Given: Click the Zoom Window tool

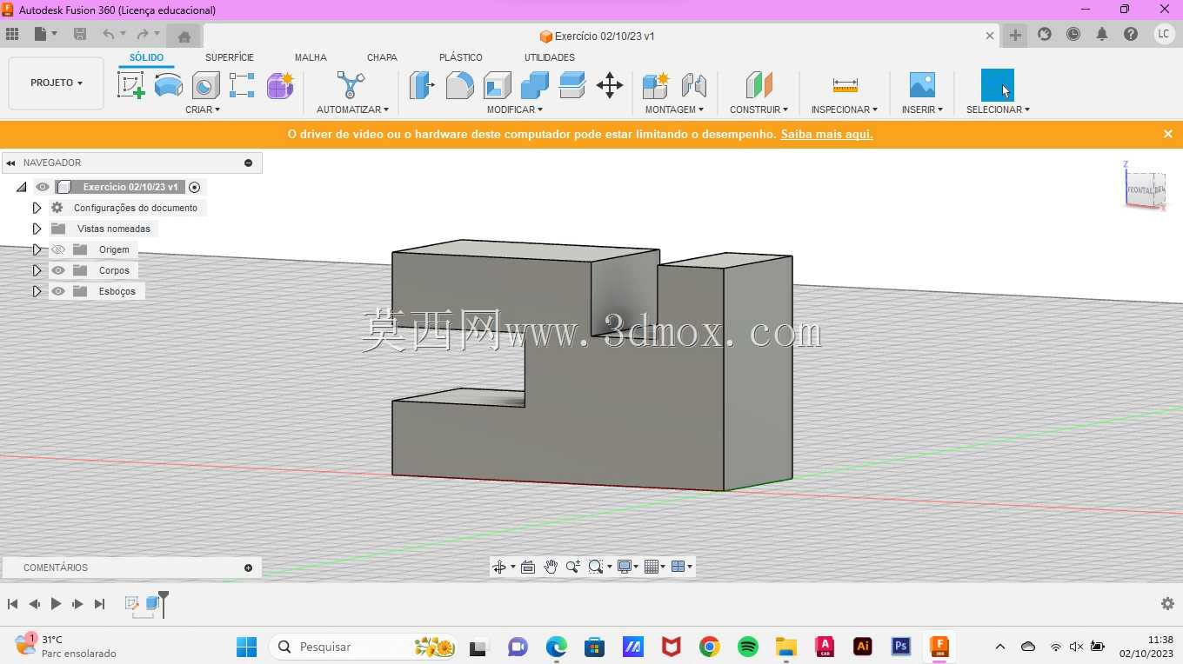Looking at the screenshot, I should 596,567.
